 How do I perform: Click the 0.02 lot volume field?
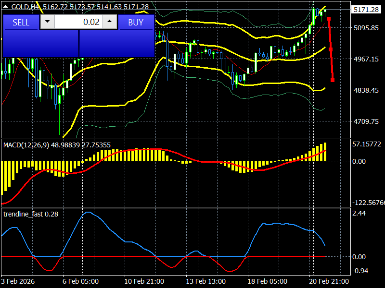point(78,22)
